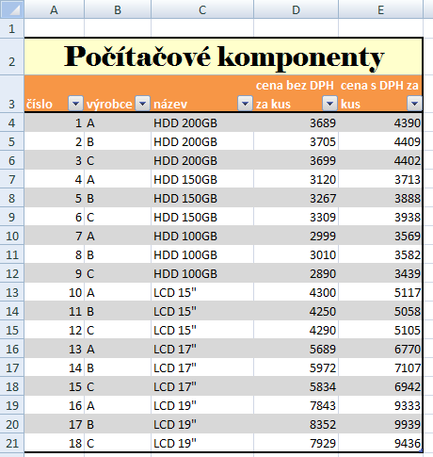The width and height of the screenshot is (433, 457).
Task: Open the cena s DPH filter dropdown
Action: click(414, 104)
